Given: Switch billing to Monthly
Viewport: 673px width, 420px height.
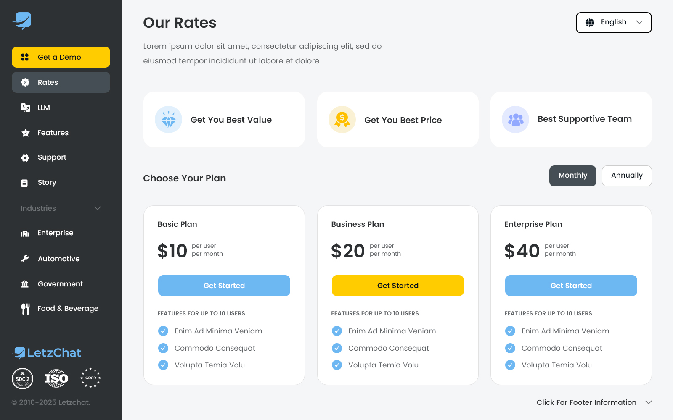Looking at the screenshot, I should (572, 176).
